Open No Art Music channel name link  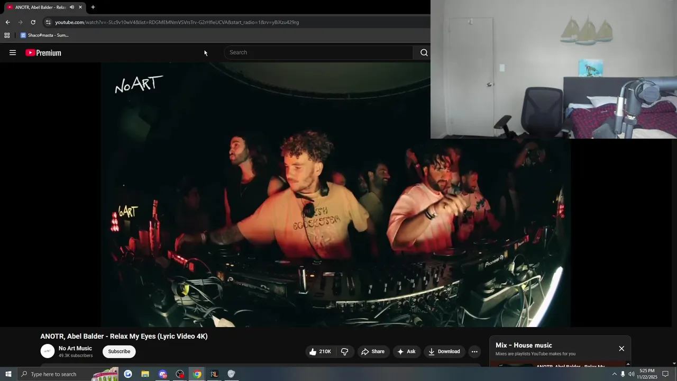(75, 348)
